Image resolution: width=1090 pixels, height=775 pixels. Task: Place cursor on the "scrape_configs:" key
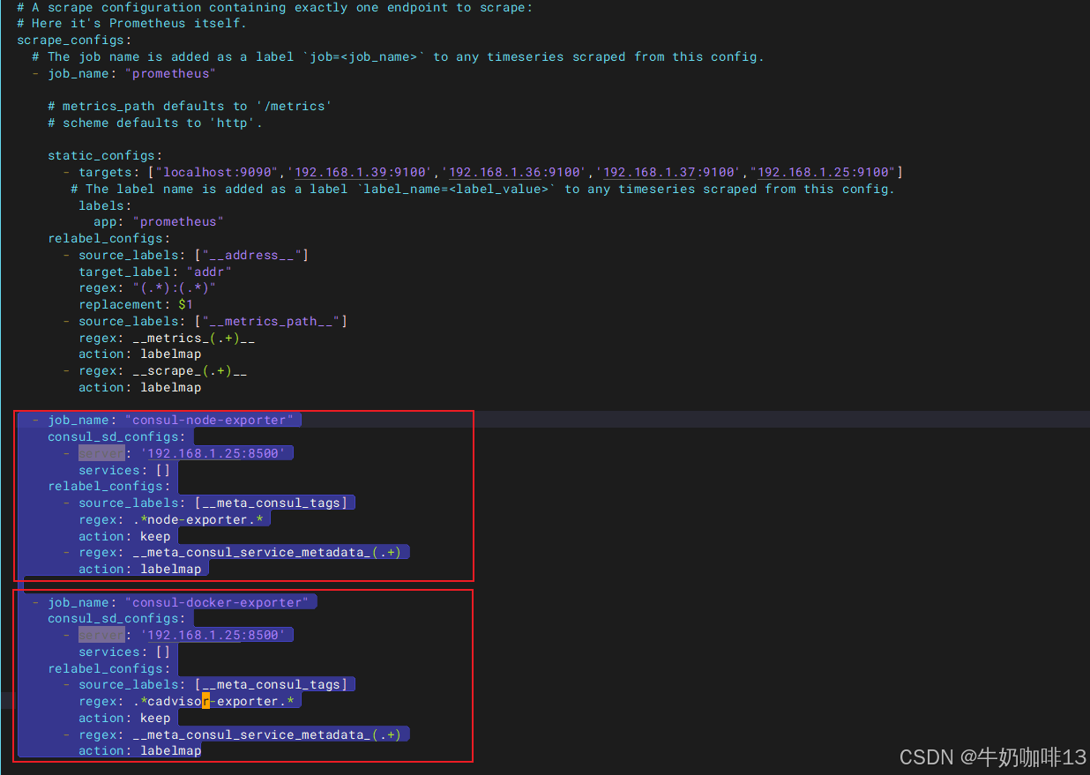tap(74, 40)
